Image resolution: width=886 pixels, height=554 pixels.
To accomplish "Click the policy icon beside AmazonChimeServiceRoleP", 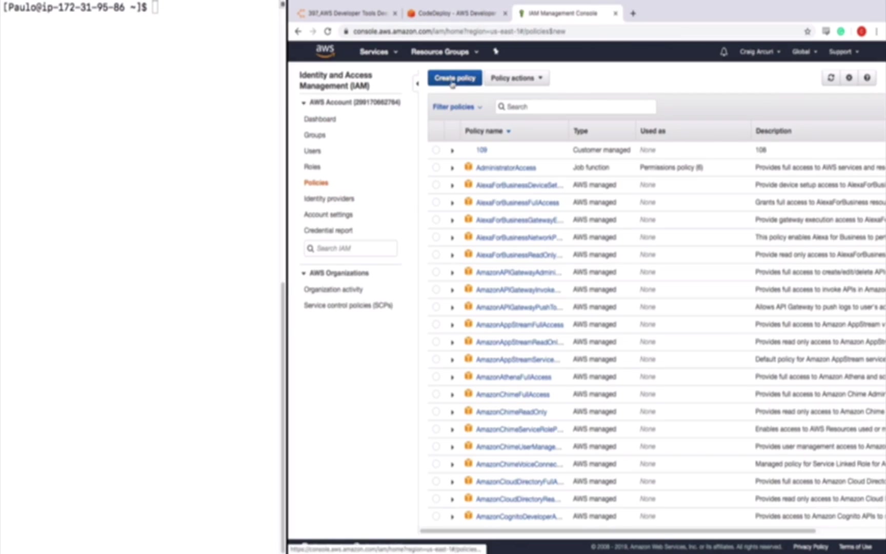I will tap(468, 428).
